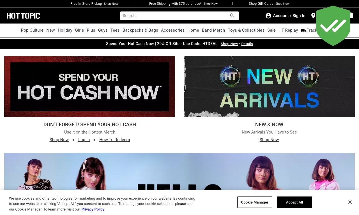Open the Plus category

click(91, 31)
